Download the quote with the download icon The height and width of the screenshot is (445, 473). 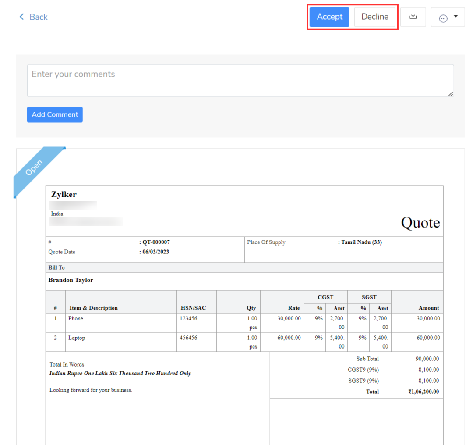click(413, 17)
